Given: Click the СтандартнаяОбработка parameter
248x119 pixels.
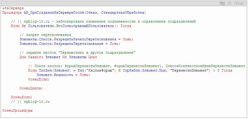Looking at the screenshot, I should [x=123, y=12].
